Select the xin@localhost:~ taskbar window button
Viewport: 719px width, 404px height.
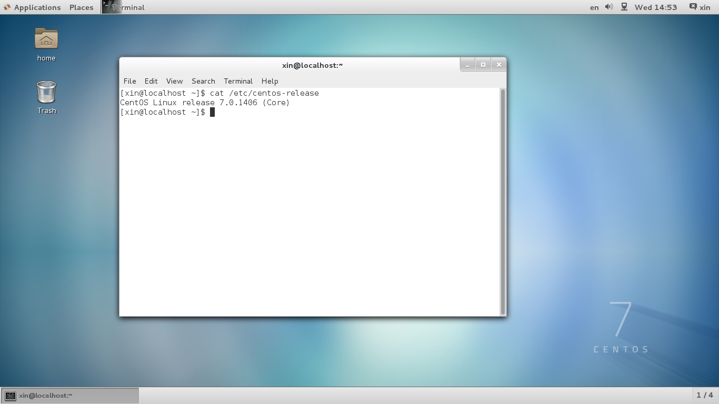tap(70, 396)
